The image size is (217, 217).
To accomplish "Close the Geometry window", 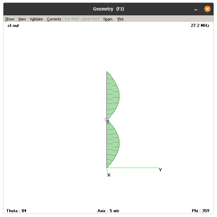I will pyautogui.click(x=207, y=9).
